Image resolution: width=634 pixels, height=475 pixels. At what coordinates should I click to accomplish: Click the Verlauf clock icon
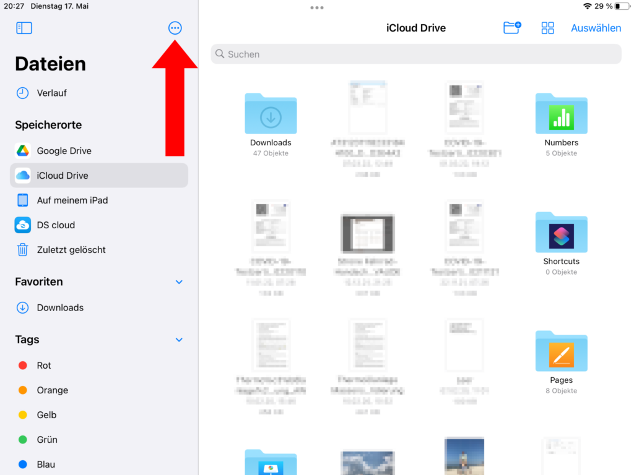[x=23, y=93]
